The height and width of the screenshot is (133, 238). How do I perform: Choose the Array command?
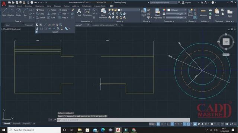(62, 18)
